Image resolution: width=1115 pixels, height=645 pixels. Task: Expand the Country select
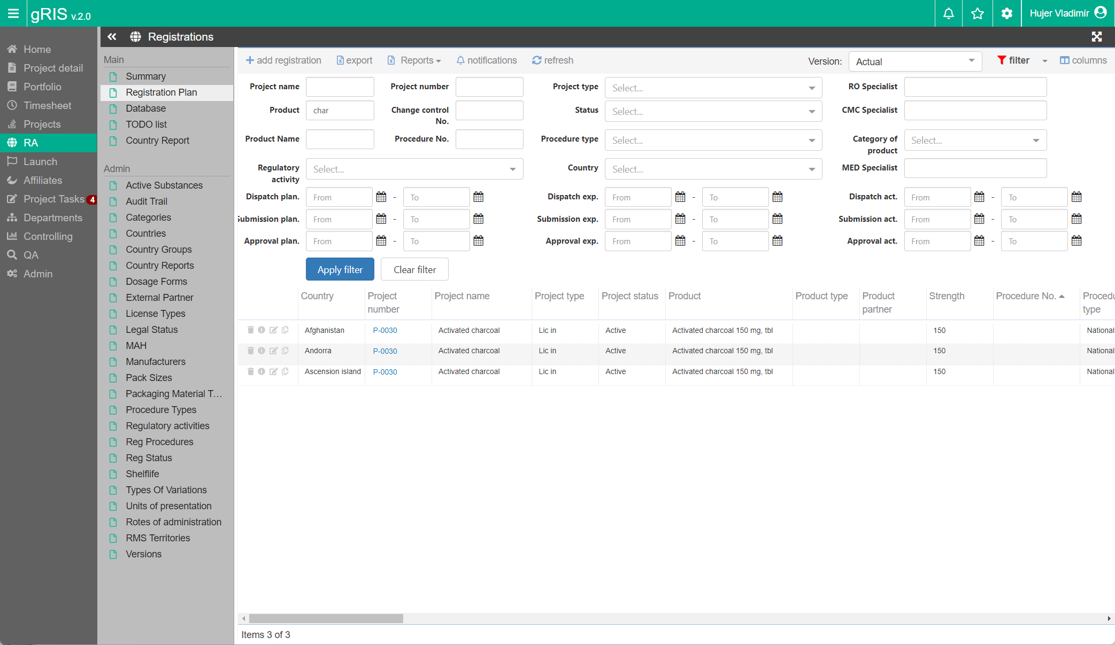[713, 169]
